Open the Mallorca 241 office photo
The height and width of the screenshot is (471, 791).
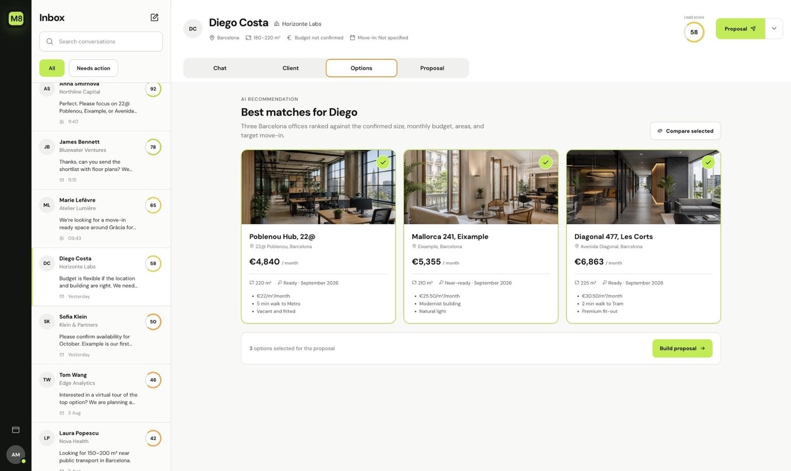tap(481, 187)
